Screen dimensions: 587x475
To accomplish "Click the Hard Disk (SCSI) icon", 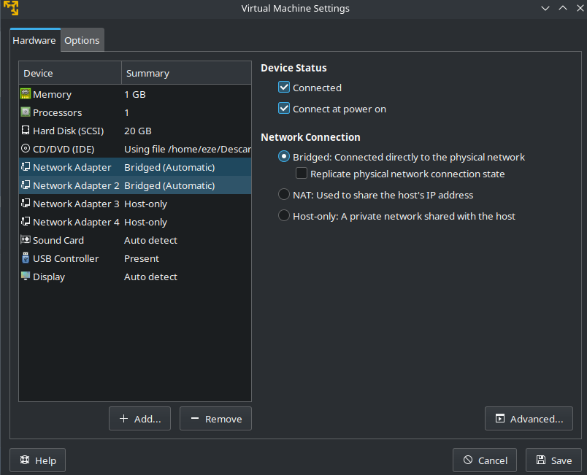I will [26, 131].
